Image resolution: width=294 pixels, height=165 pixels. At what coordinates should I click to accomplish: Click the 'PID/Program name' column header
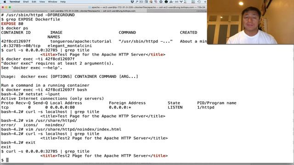coord(216,103)
